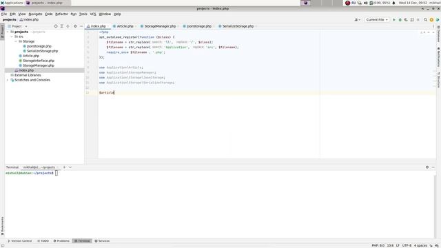
Task: Open user account dropdown in toolbar
Action: [357, 20]
